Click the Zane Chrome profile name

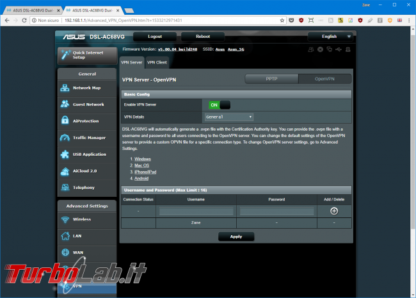(366, 5)
